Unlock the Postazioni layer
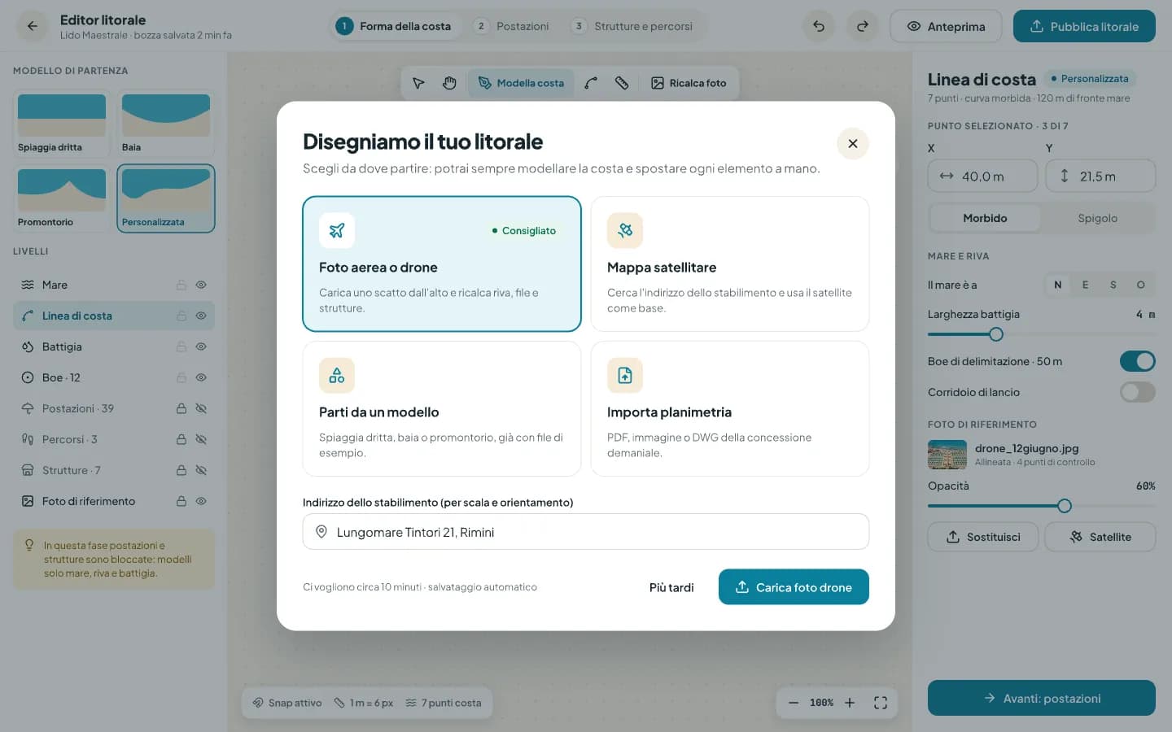The height and width of the screenshot is (732, 1172). click(x=181, y=408)
